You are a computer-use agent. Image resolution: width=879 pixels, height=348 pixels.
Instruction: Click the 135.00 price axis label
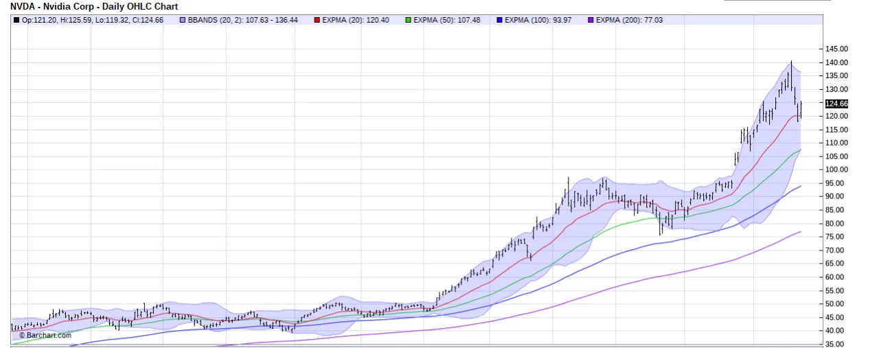coord(836,76)
